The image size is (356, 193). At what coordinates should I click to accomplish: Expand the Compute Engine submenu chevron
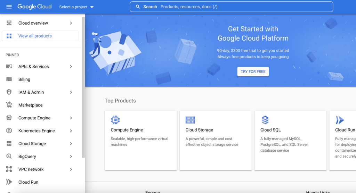pyautogui.click(x=71, y=118)
